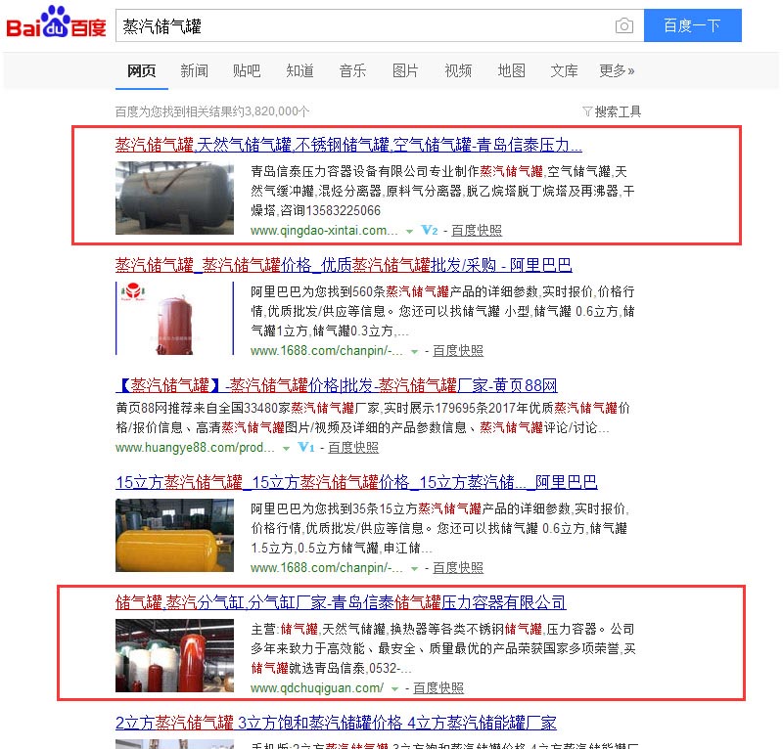Expand dropdown arrow beside huangye88.com URL
783x749 pixels.
click(x=286, y=449)
